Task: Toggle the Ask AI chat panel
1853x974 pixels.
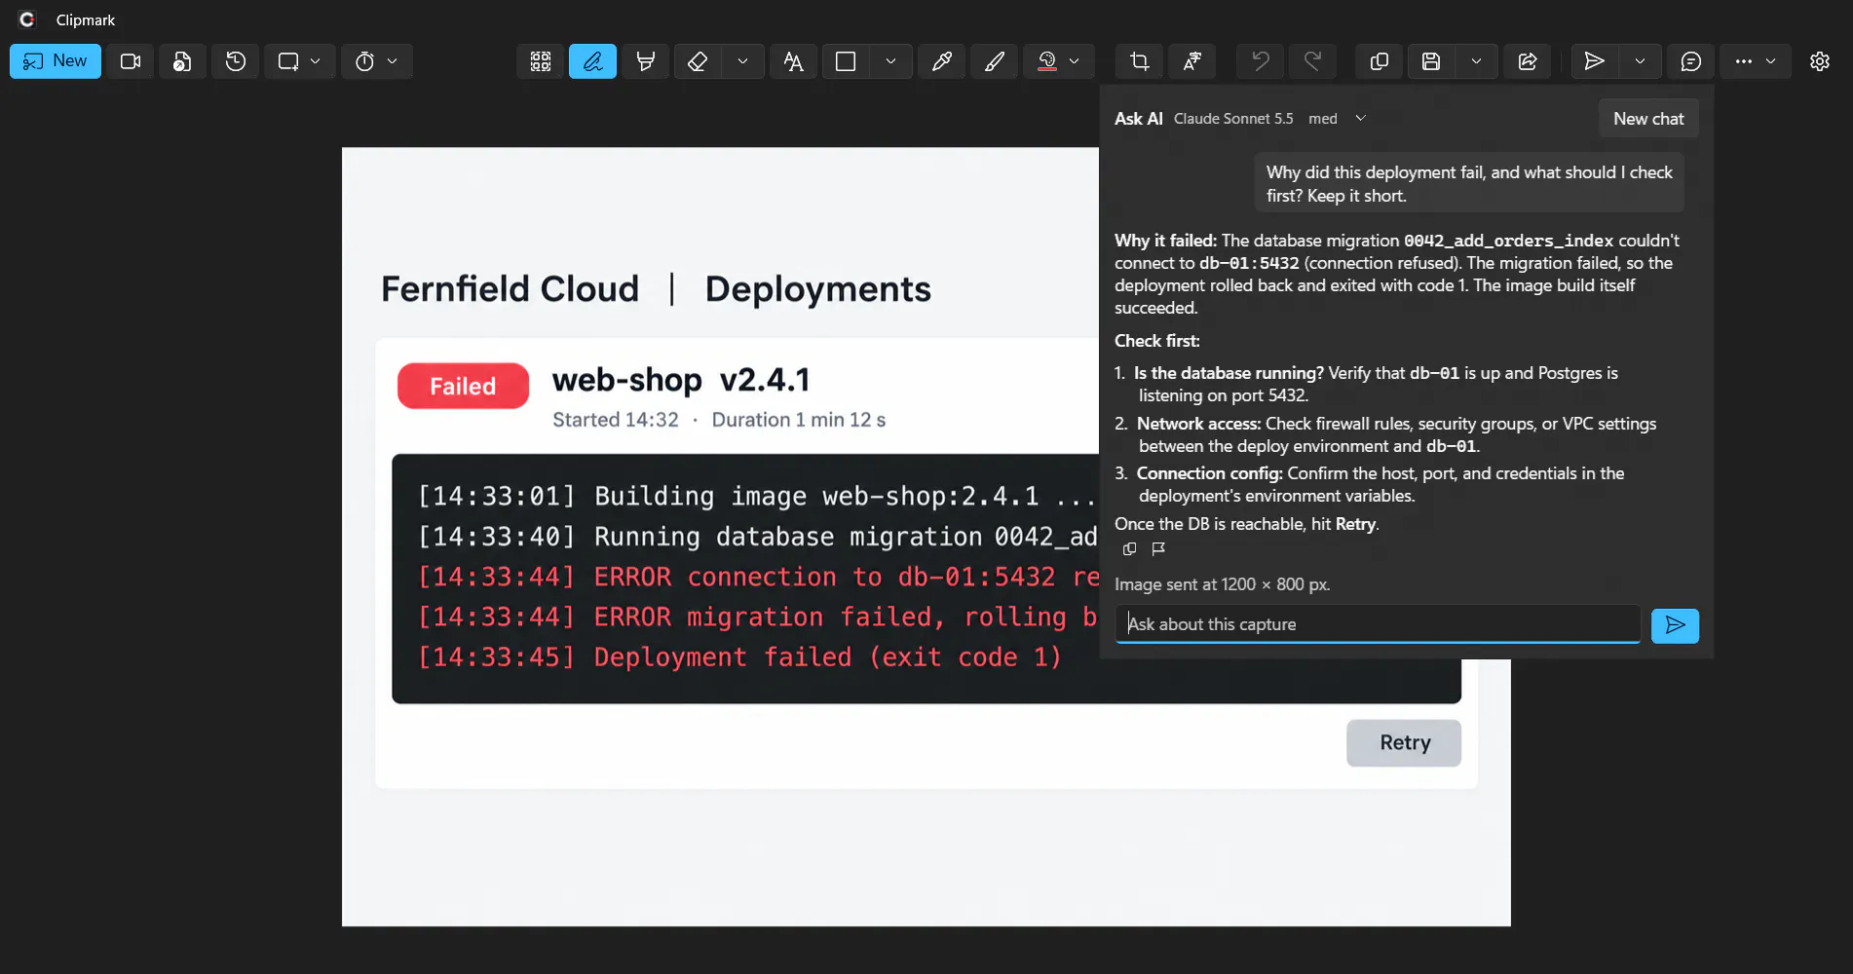Action: click(x=1690, y=61)
